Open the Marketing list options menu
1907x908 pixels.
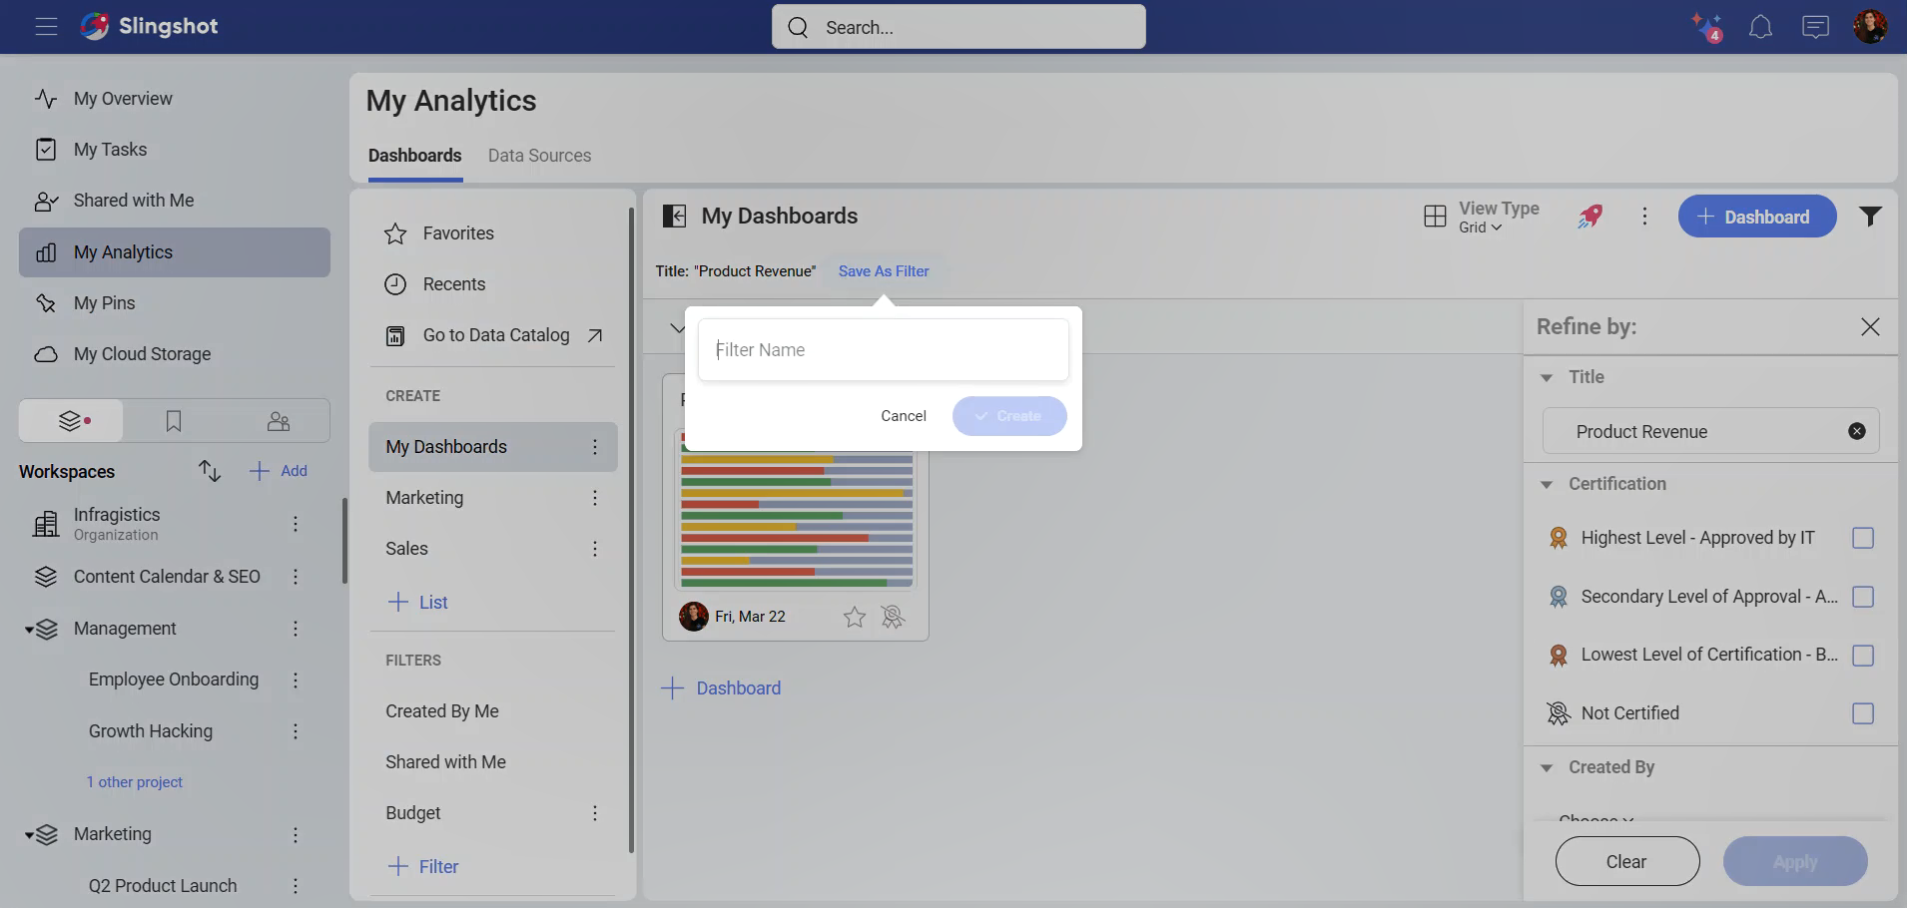(595, 498)
